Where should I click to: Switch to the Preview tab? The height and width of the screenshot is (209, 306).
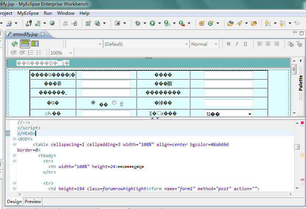pos(33,202)
